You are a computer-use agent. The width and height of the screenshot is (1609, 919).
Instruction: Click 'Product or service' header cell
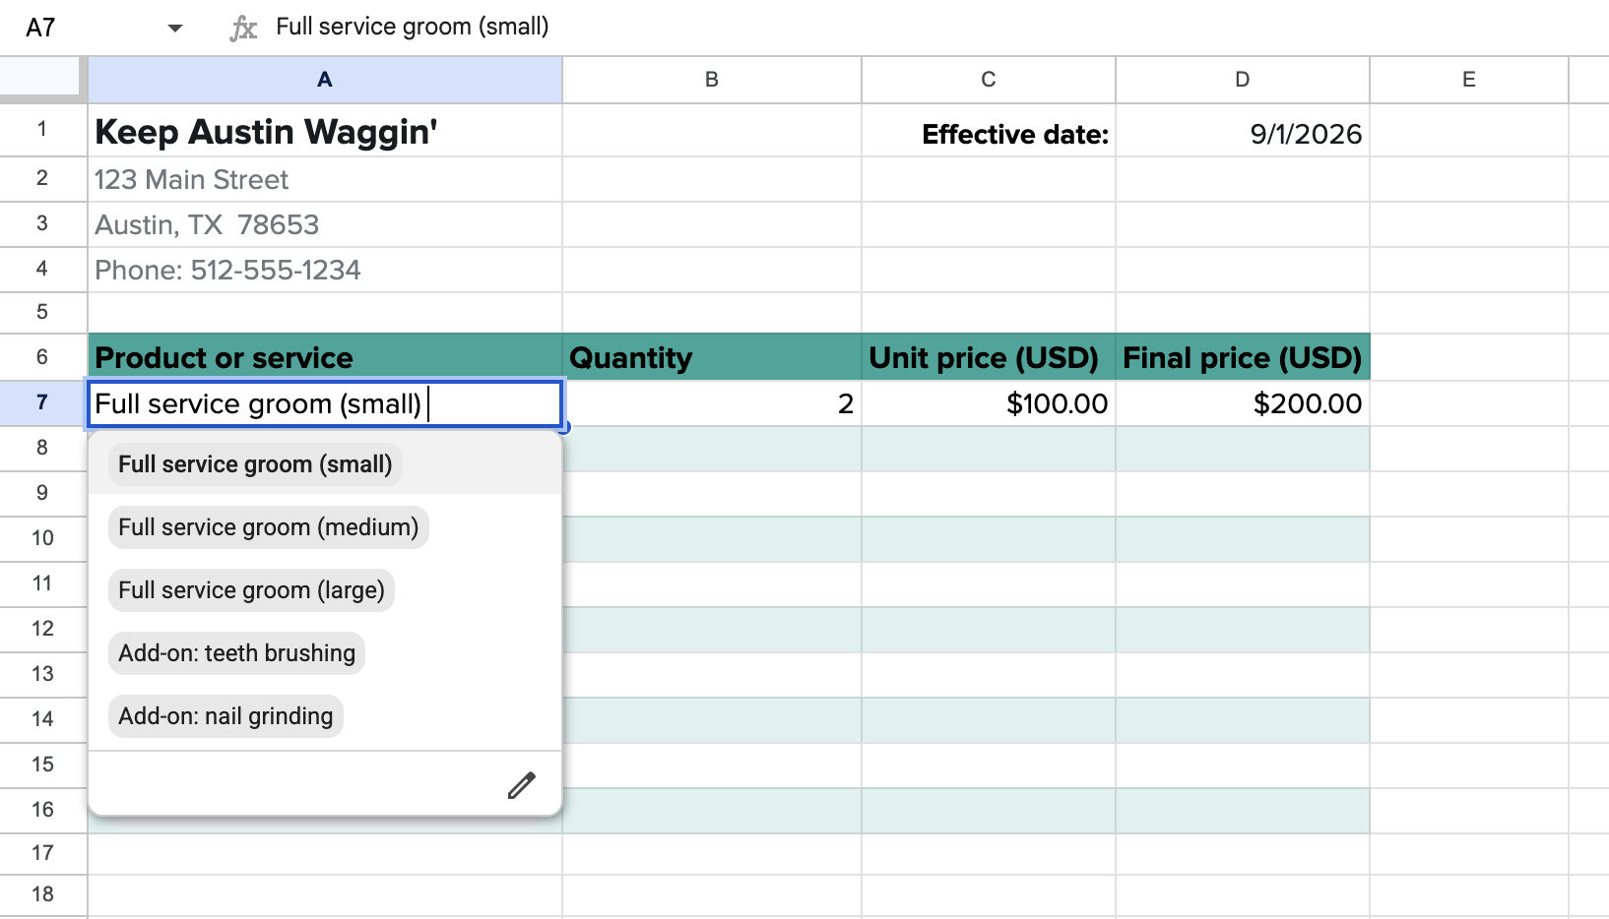(x=325, y=357)
